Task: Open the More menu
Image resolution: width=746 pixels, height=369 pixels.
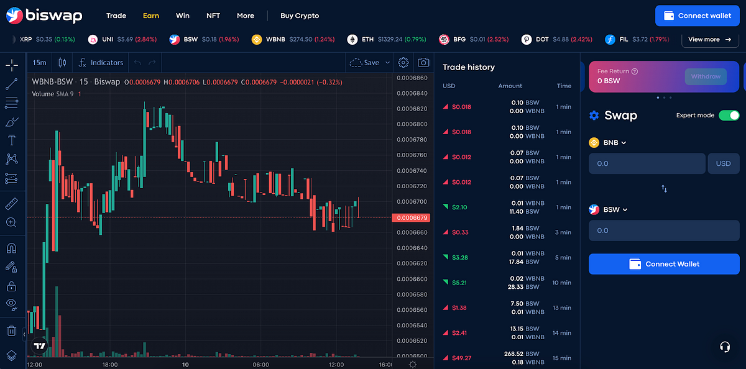Action: [x=246, y=16]
